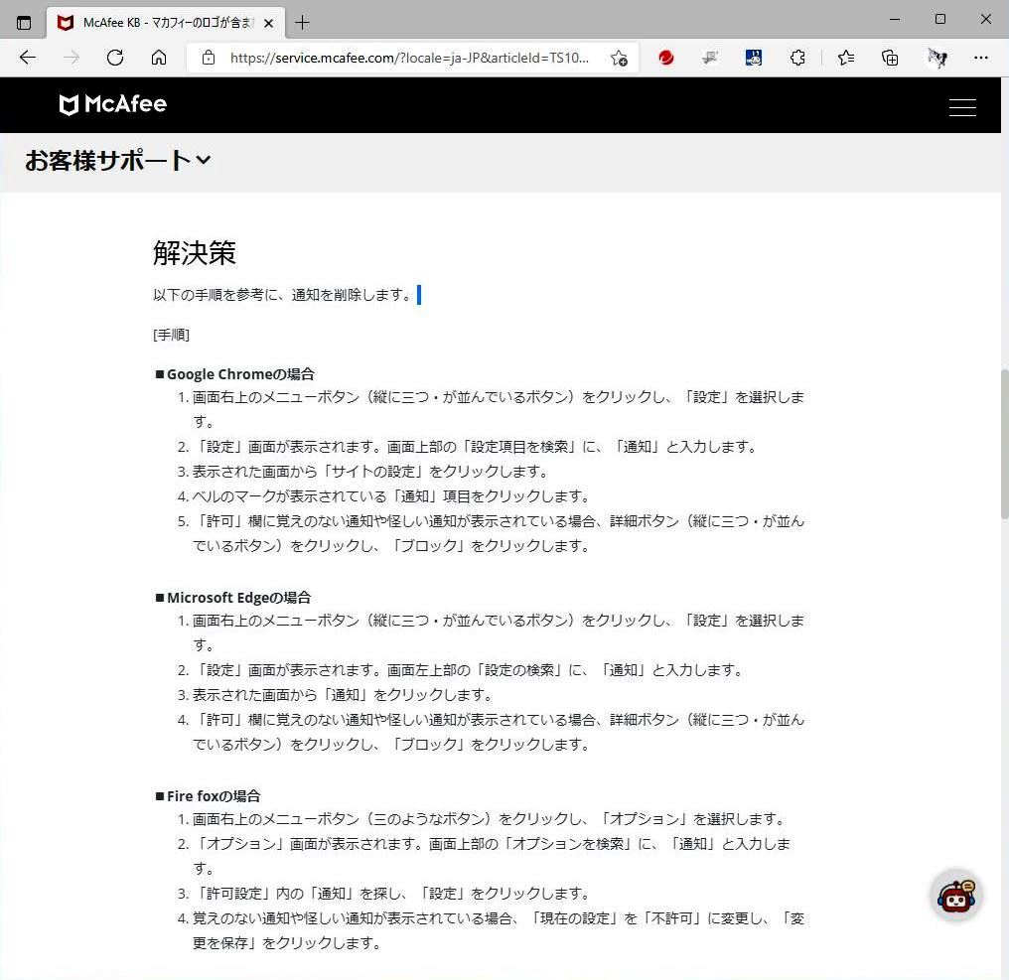The height and width of the screenshot is (980, 1009).
Task: Click the forward navigation arrow
Action: pyautogui.click(x=72, y=58)
